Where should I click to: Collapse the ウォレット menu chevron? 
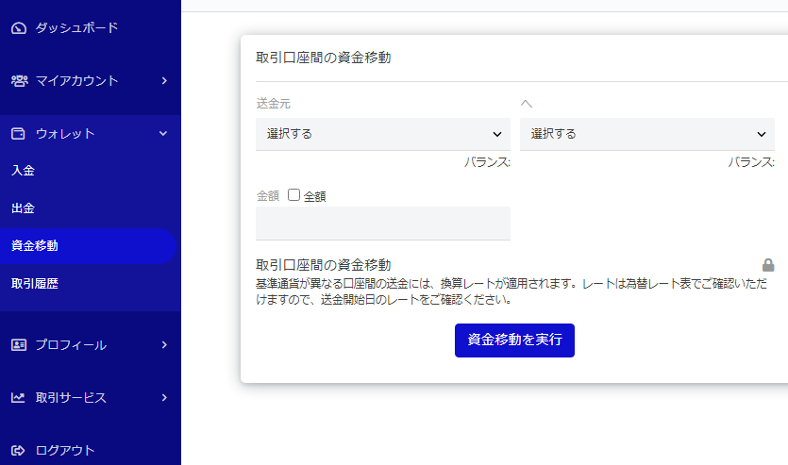tap(164, 134)
